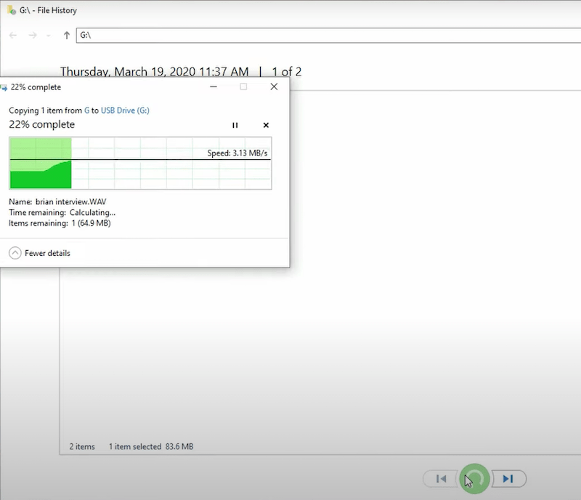Open source folder G link
581x500 pixels.
coord(86,110)
